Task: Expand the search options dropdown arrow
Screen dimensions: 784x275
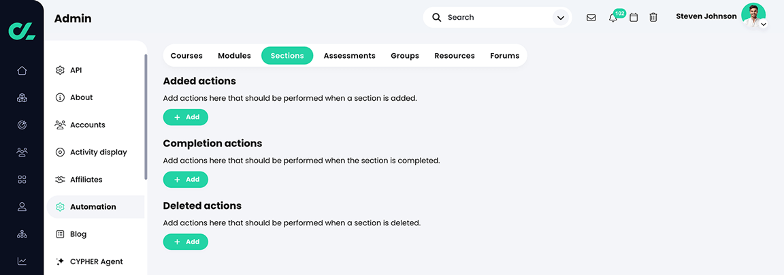Action: [x=561, y=18]
